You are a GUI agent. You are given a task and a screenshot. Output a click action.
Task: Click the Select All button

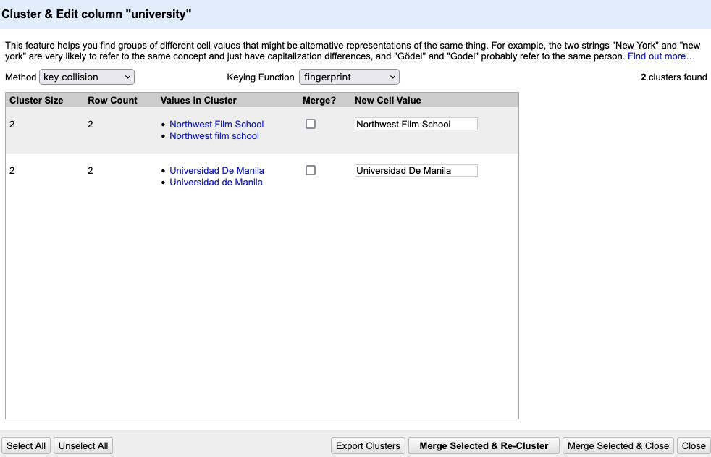[26, 445]
